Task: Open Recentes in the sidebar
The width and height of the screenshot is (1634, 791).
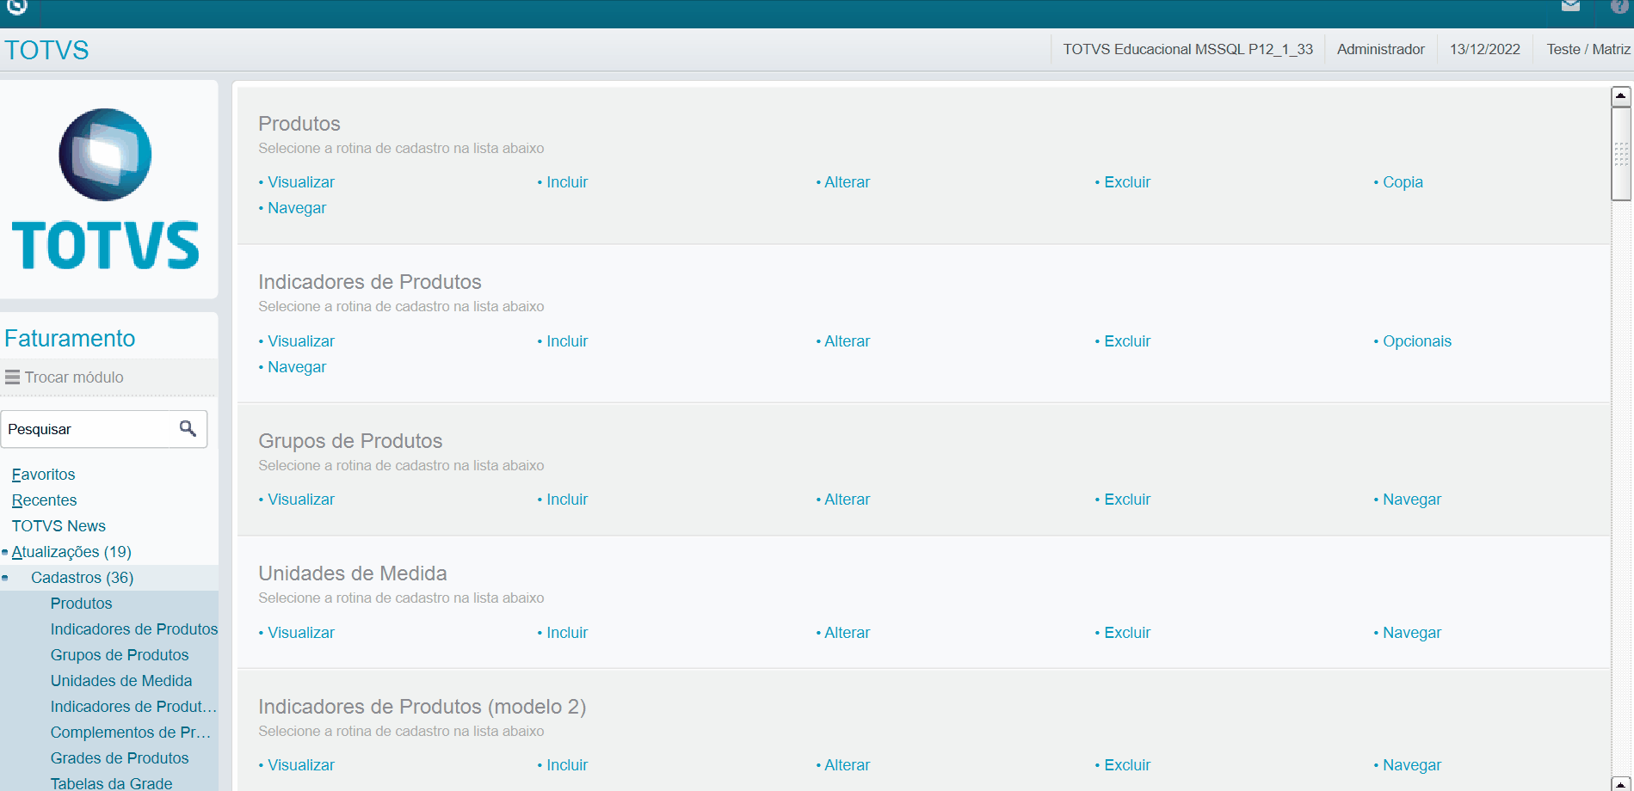Action: coord(45,500)
